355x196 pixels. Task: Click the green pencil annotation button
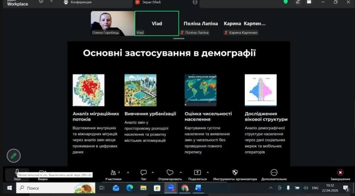(13, 155)
